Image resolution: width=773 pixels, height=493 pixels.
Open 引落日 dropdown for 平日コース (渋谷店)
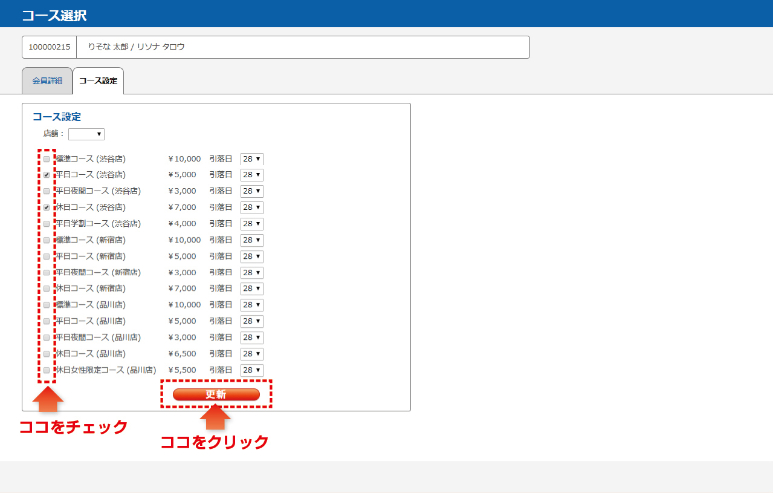252,175
